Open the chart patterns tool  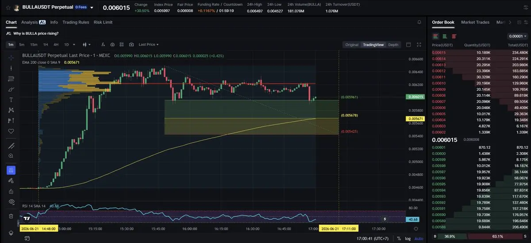11,110
